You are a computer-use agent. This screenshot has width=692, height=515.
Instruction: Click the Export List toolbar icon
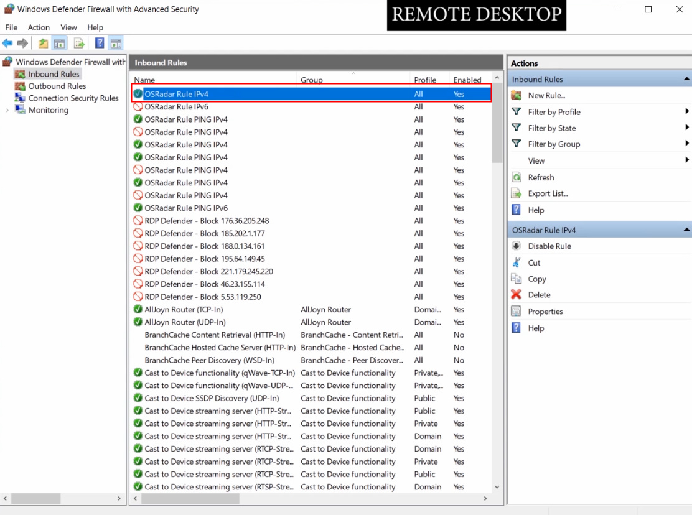click(79, 43)
